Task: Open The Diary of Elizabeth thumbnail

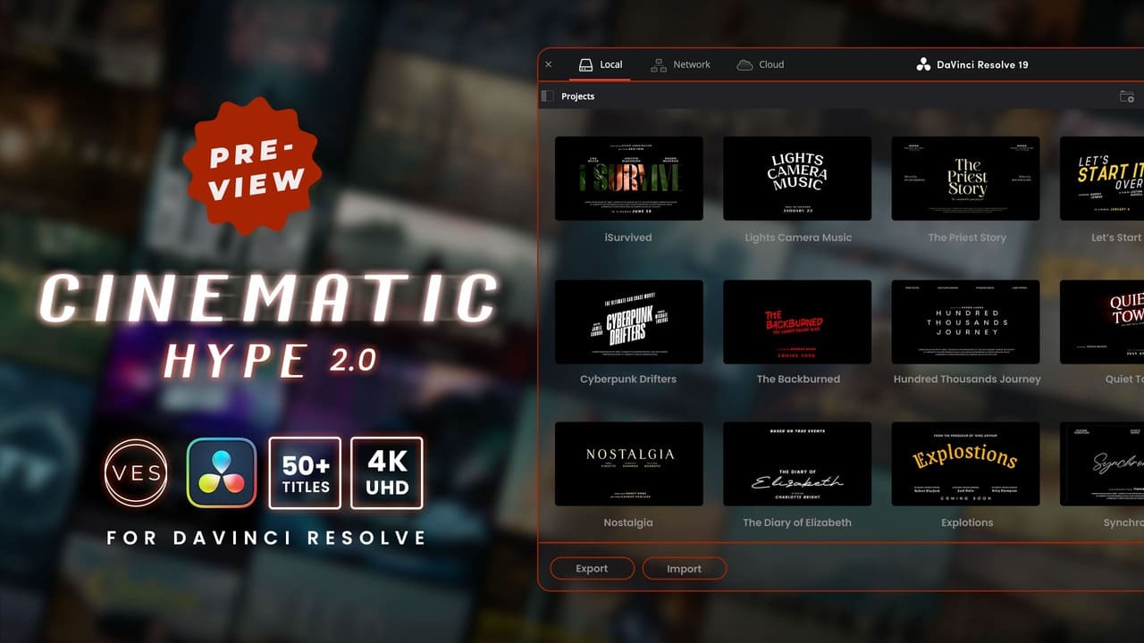Action: pyautogui.click(x=797, y=464)
